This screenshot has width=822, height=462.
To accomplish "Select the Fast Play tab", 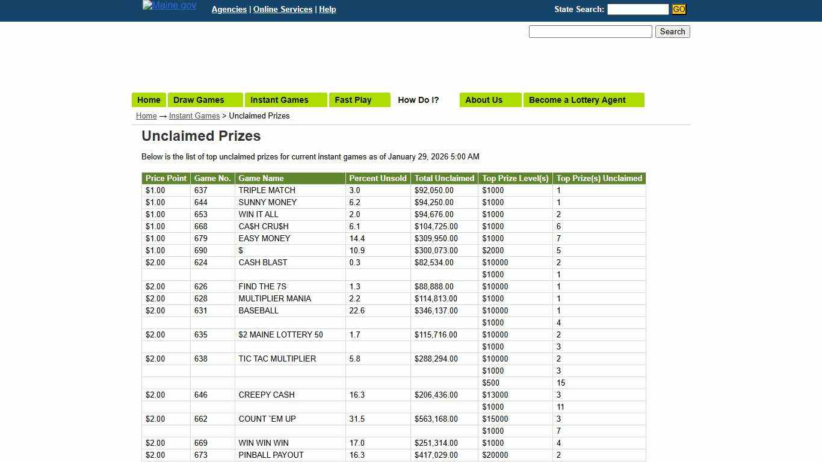I will (353, 100).
